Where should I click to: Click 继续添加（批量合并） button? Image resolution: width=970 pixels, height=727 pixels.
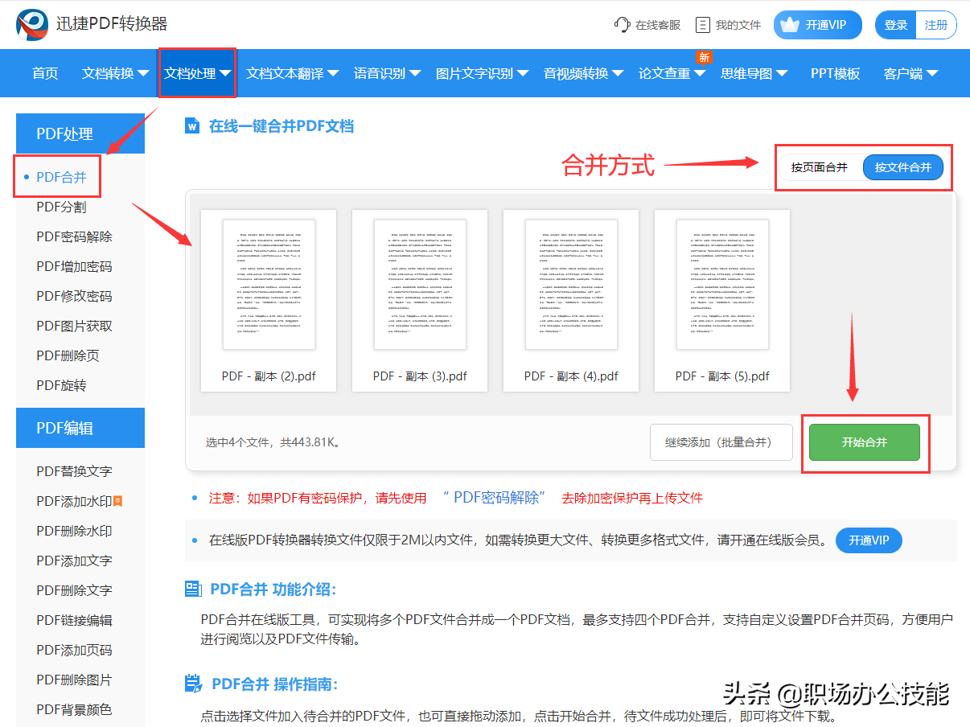tap(721, 442)
